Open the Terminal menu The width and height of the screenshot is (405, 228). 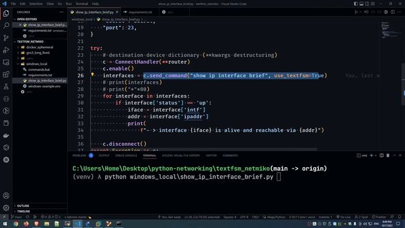(x=82, y=4)
